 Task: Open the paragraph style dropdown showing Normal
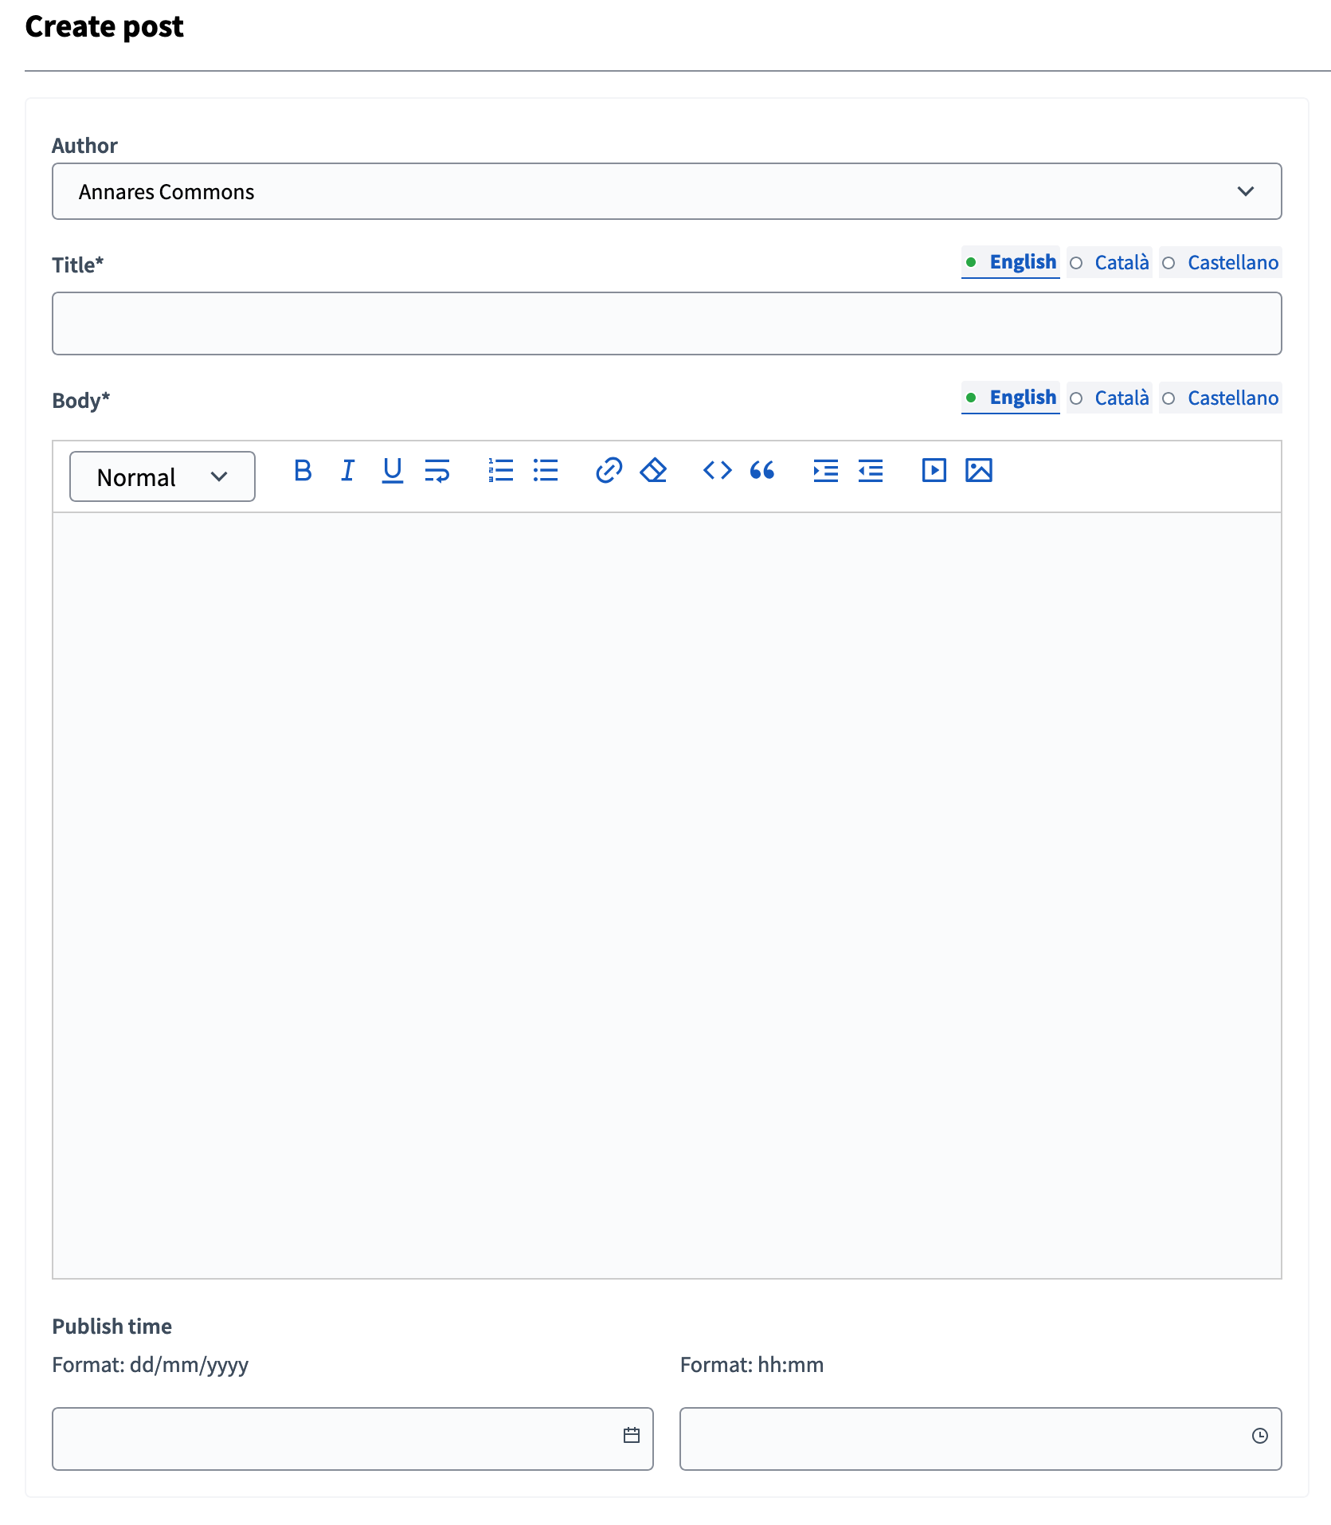tap(162, 476)
